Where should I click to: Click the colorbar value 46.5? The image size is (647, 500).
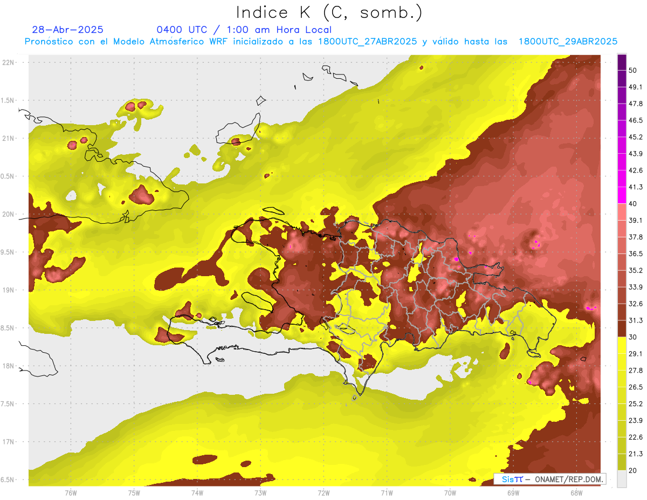(x=635, y=120)
